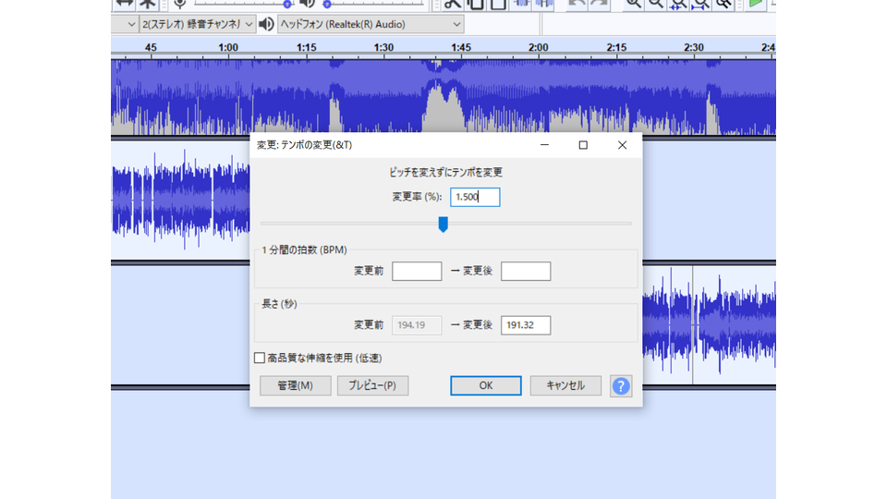Click the Cut scissors icon

pos(452,3)
